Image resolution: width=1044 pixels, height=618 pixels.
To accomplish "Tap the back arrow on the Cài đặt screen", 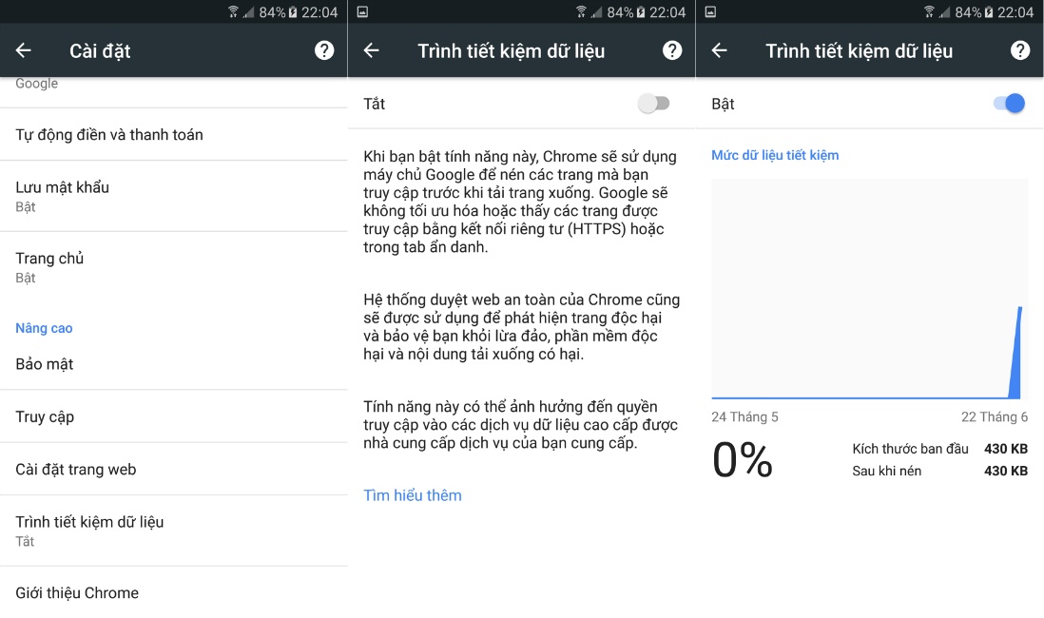I will point(23,50).
